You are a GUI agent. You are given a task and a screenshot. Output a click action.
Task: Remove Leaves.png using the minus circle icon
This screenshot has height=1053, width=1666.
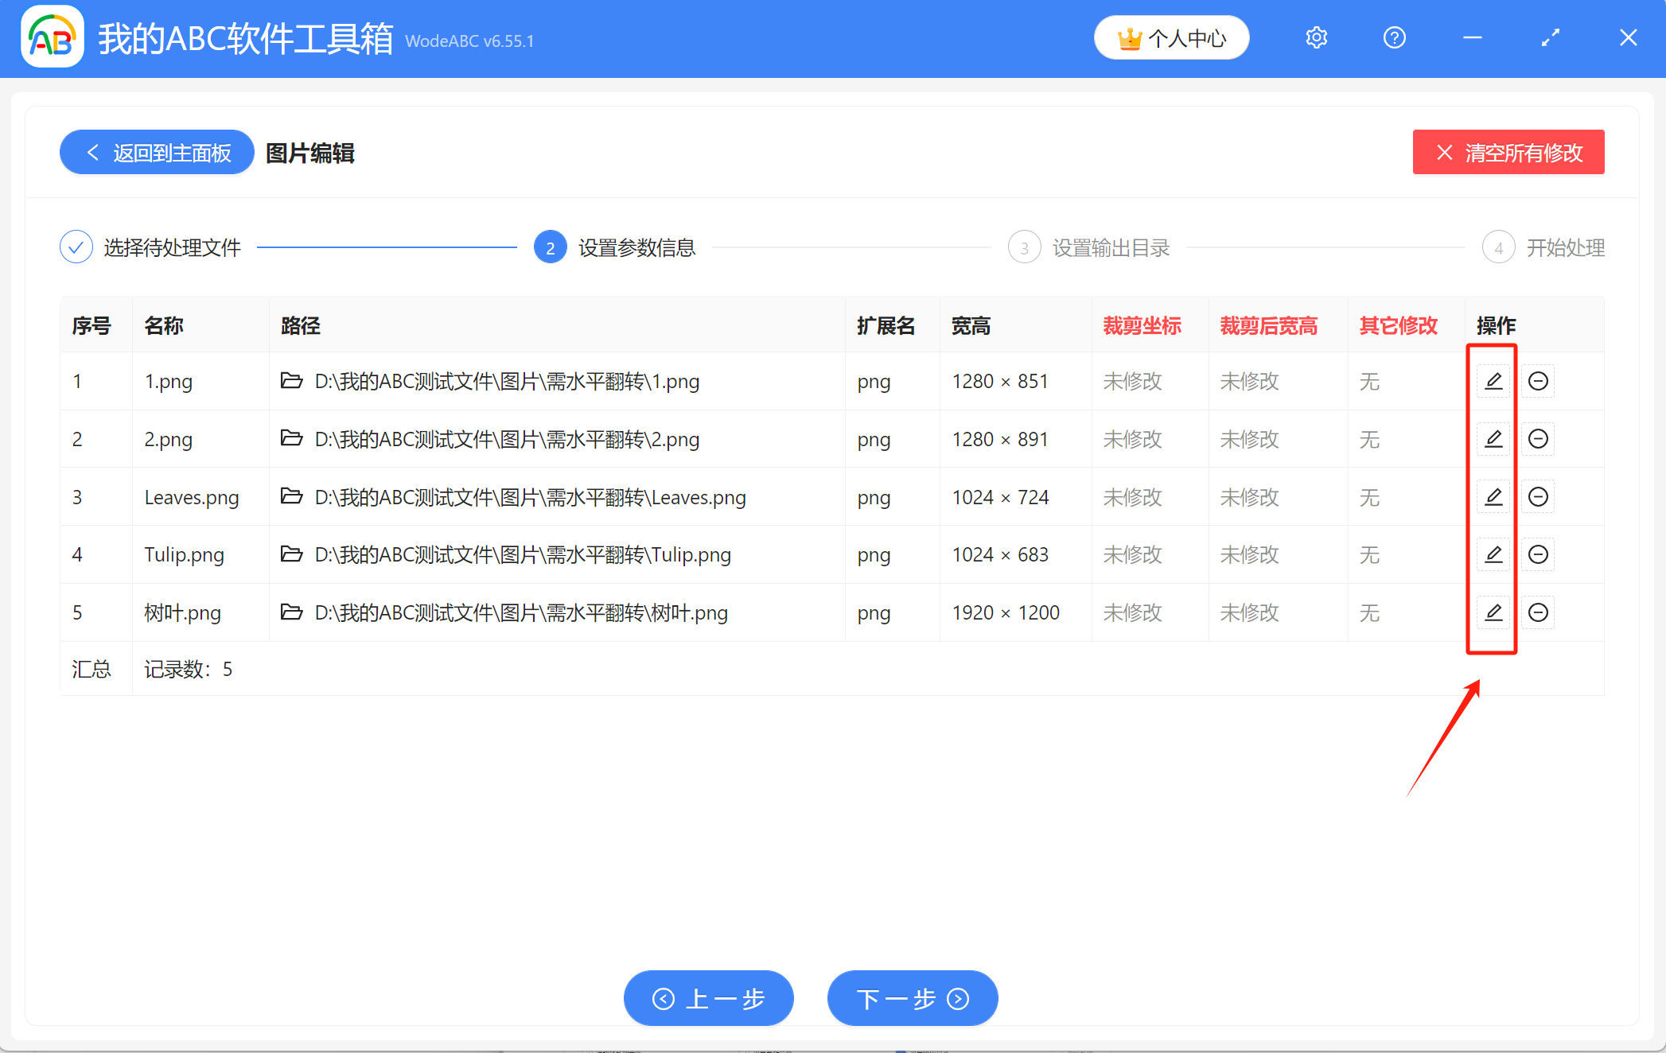[x=1538, y=497]
